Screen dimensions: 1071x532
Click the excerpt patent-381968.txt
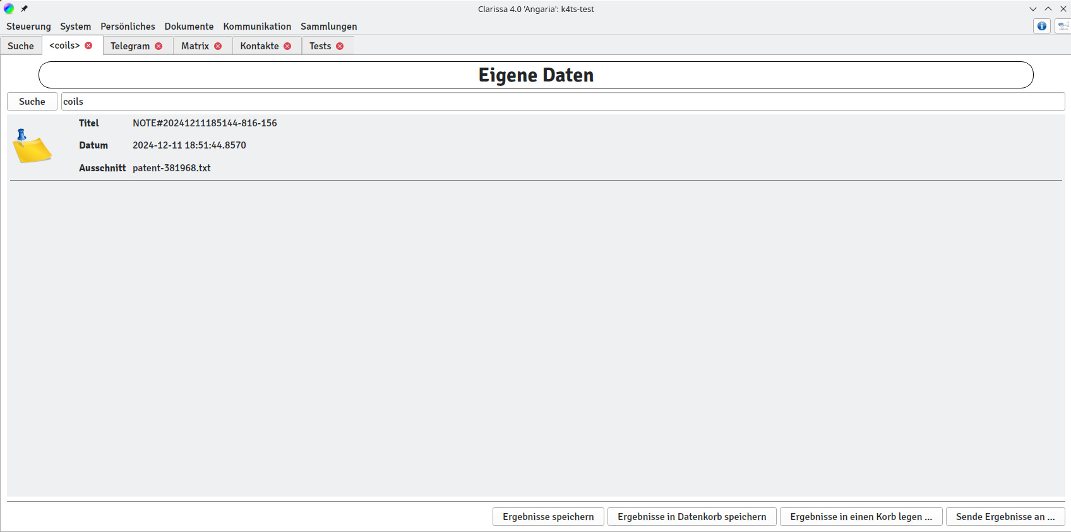click(172, 168)
